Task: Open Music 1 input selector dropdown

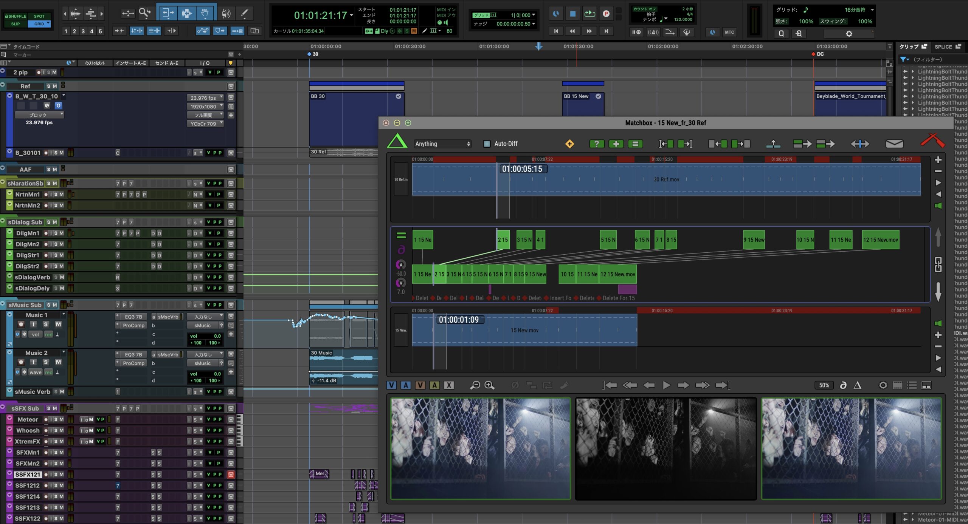Action: 205,317
